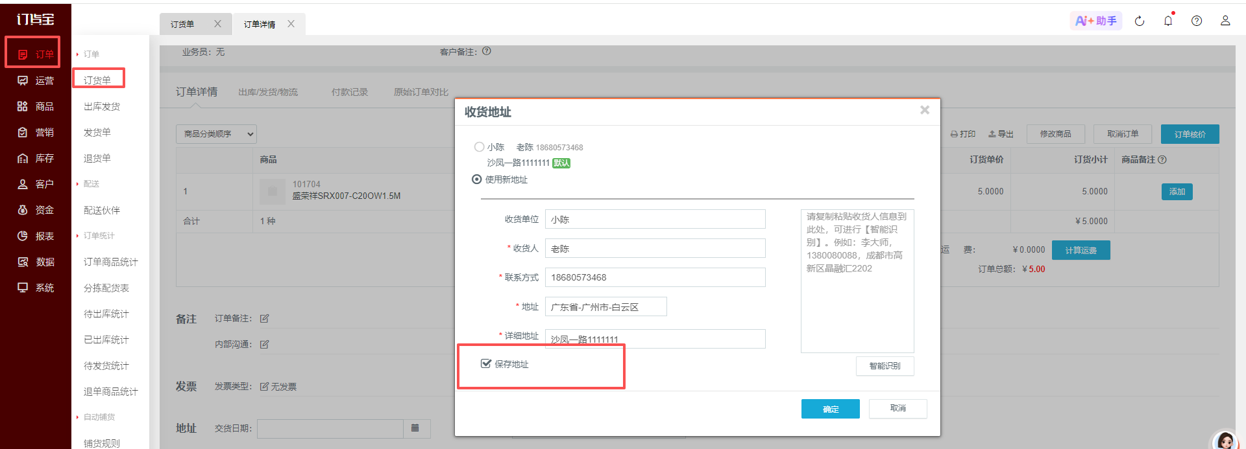Image resolution: width=1246 pixels, height=449 pixels.
Task: Click the 订单核价 button
Action: (x=1190, y=134)
